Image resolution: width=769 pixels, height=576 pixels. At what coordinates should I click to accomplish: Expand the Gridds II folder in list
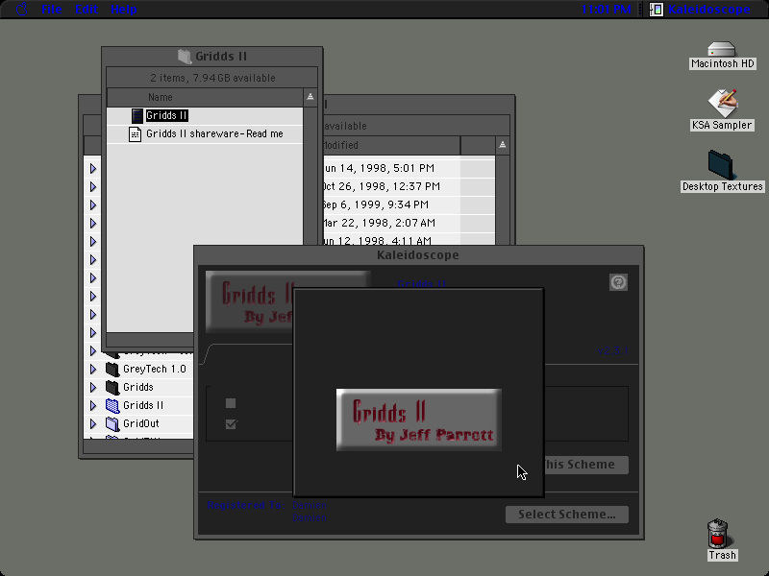(93, 405)
